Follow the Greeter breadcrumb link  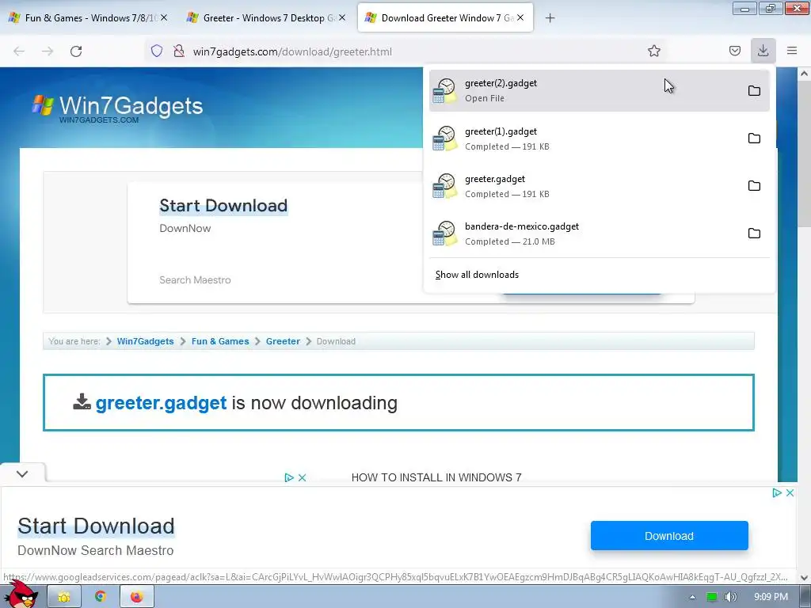[283, 341]
